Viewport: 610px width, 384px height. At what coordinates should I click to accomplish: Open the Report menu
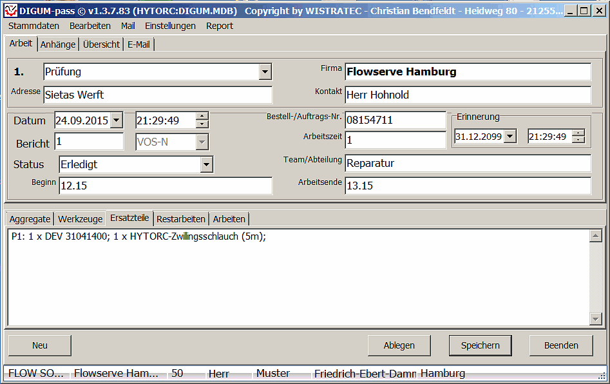(220, 26)
